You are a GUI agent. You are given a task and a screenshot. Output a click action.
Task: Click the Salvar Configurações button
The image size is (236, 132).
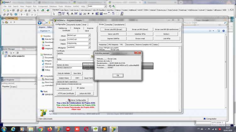pos(77,100)
